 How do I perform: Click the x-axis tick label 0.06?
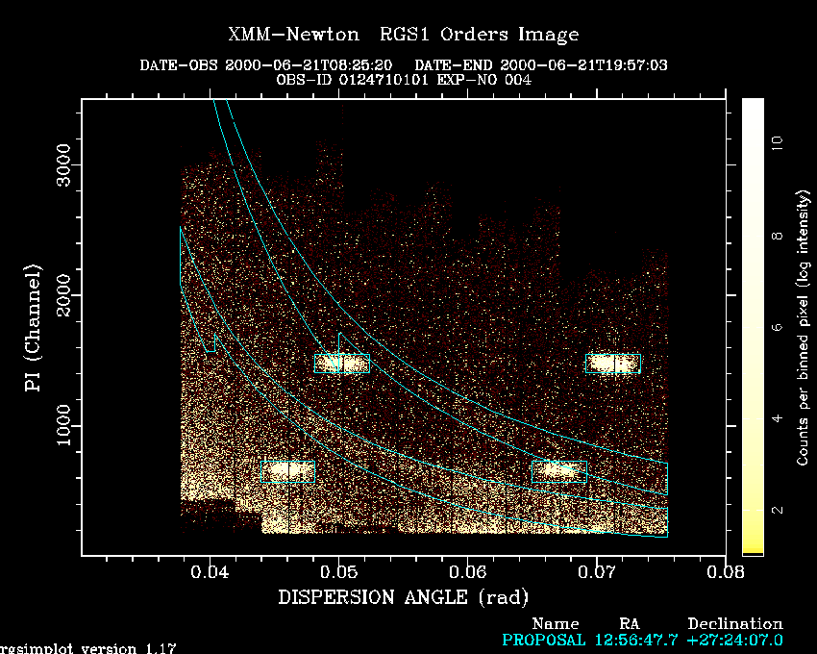[x=468, y=572]
